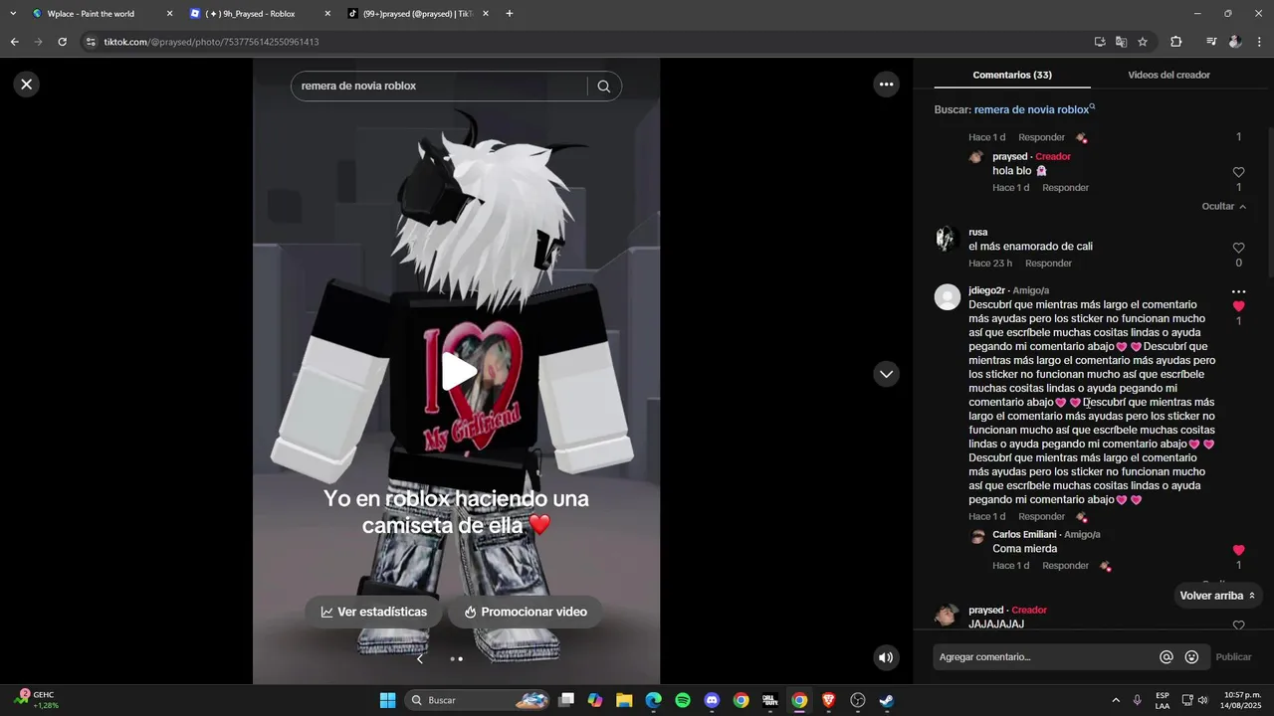Open the browser extensions puzzle icon

pyautogui.click(x=1175, y=42)
